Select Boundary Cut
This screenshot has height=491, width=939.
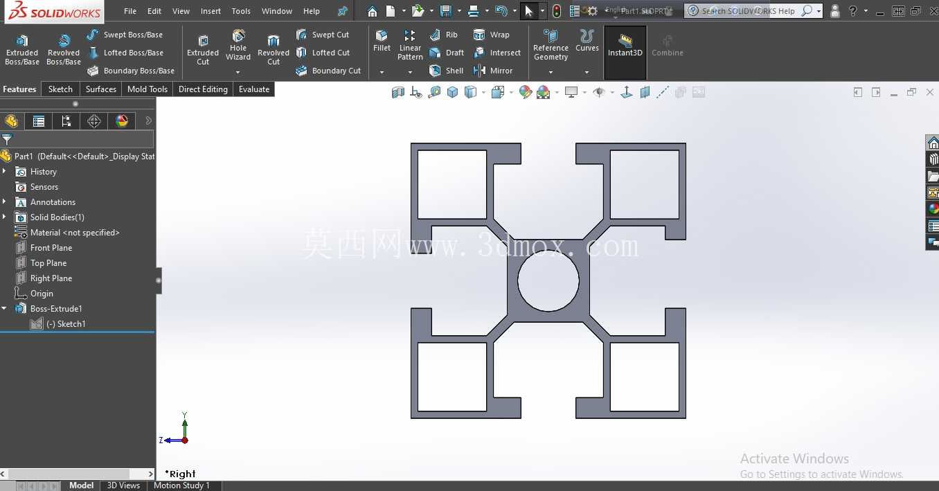[x=328, y=71]
